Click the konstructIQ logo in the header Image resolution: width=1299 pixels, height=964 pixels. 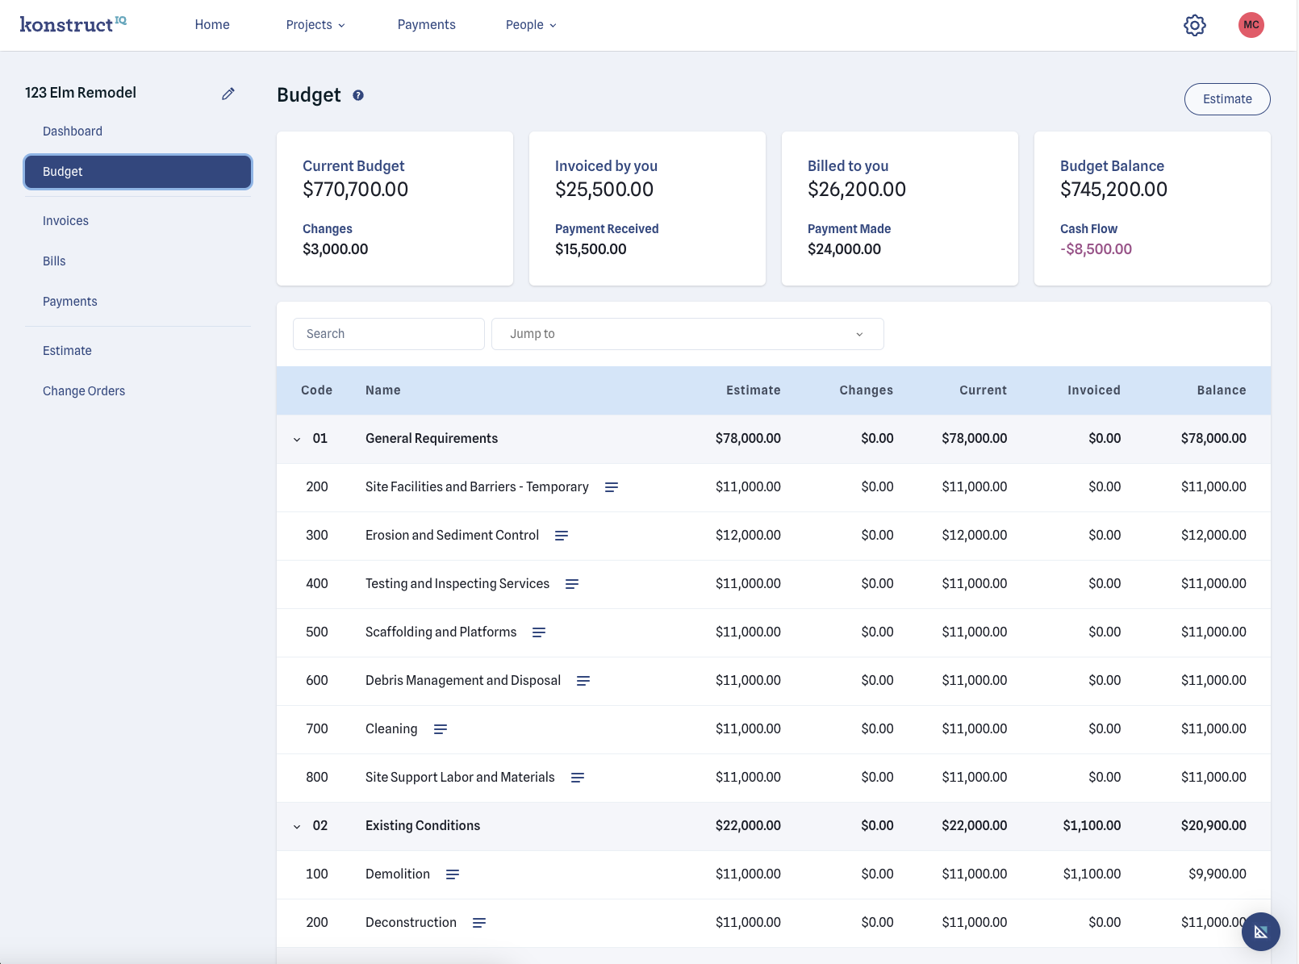[73, 23]
